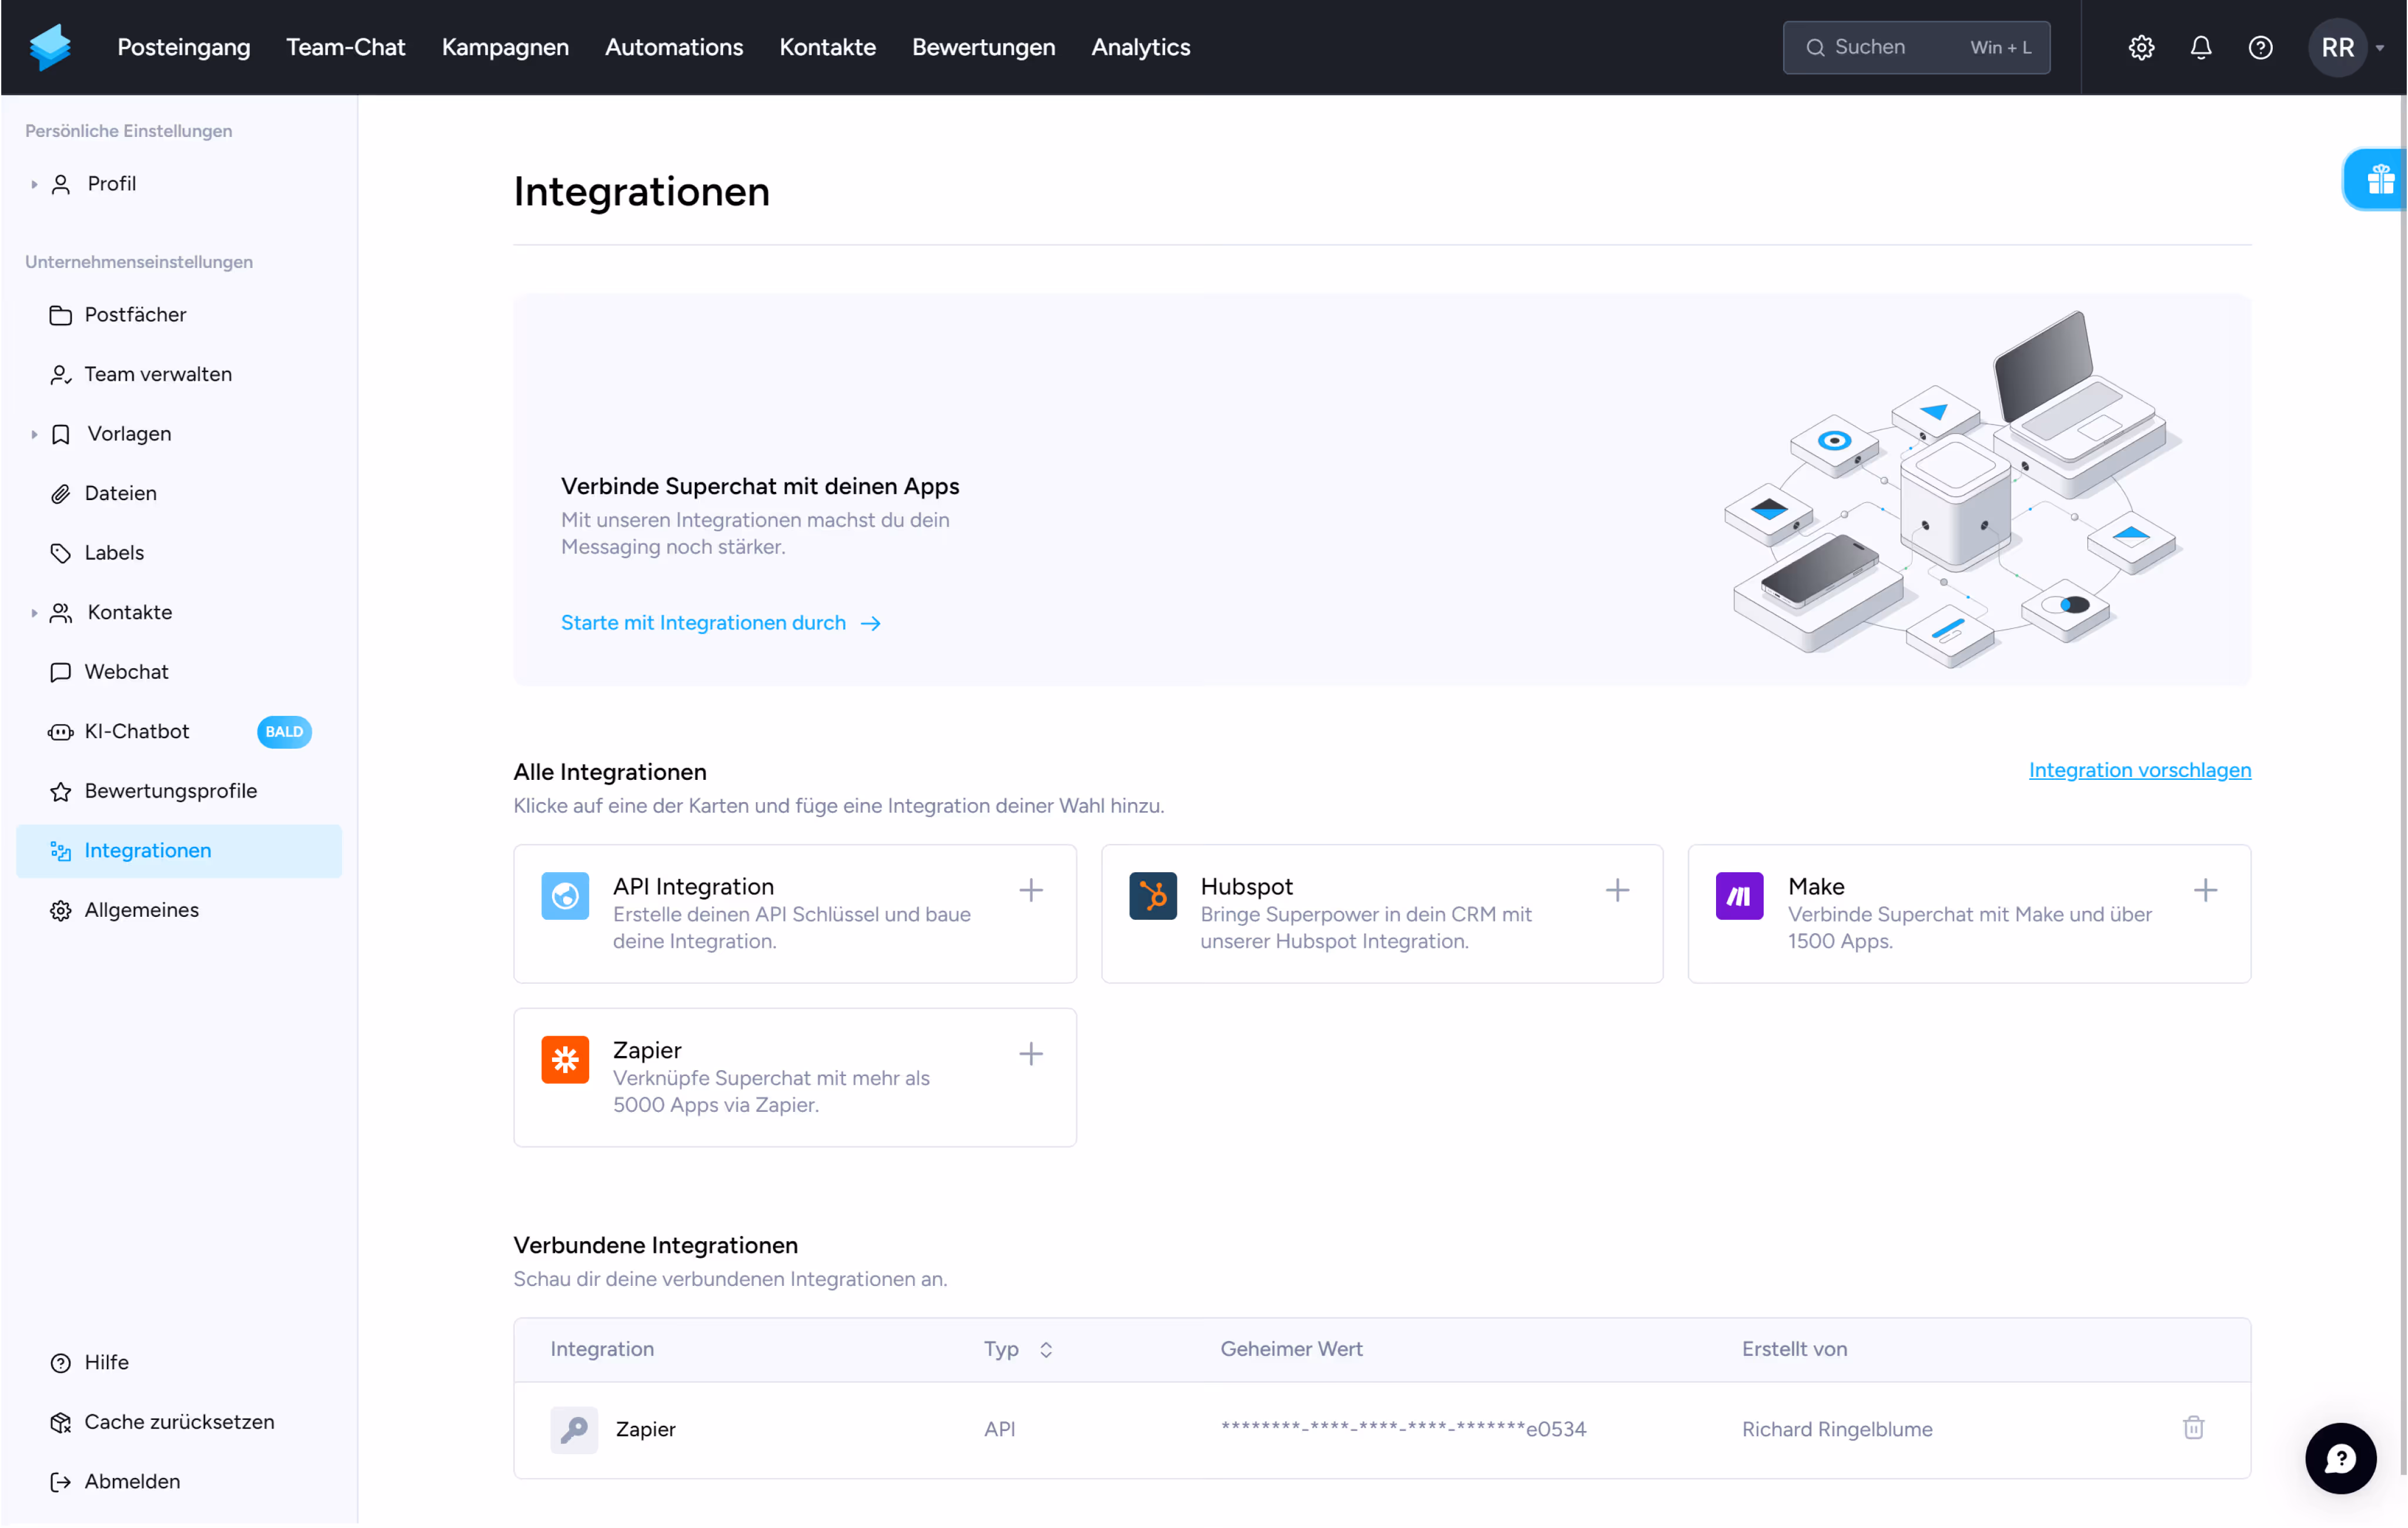Open the settings gear in top bar
The height and width of the screenshot is (1528, 2408).
(x=2141, y=47)
